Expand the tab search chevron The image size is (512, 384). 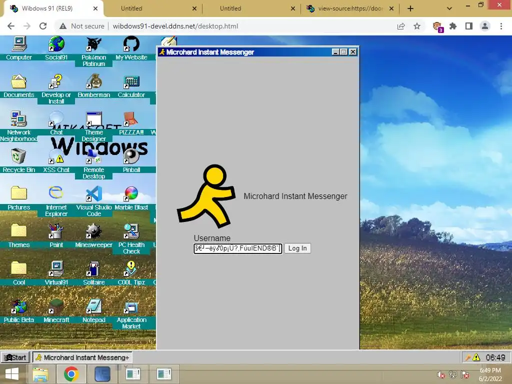click(x=449, y=8)
